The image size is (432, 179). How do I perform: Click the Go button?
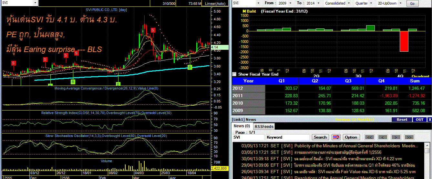[412, 4]
